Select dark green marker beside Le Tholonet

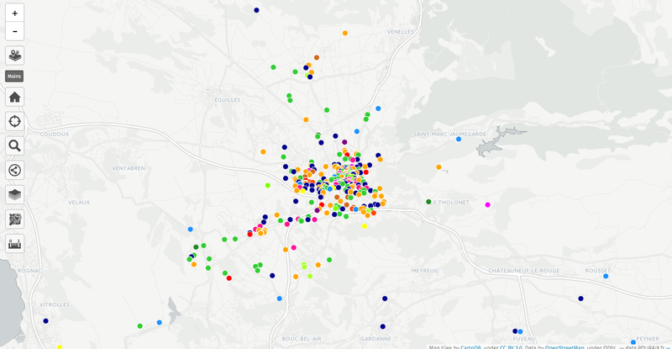429,201
